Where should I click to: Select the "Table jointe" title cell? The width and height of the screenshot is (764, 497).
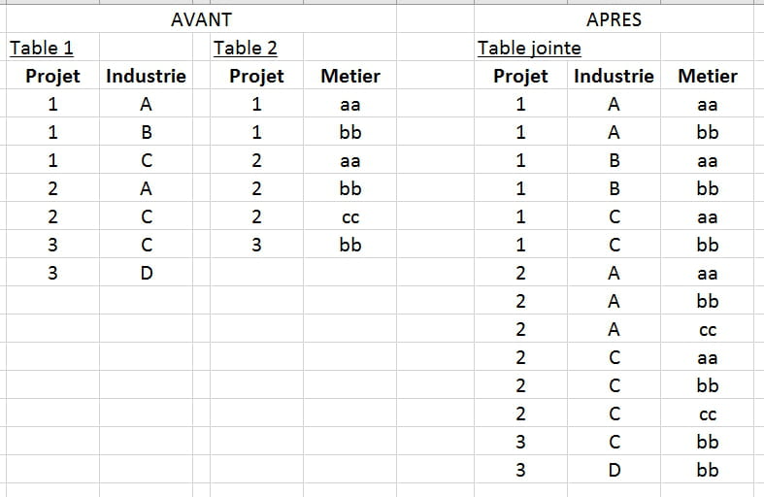tap(529, 48)
